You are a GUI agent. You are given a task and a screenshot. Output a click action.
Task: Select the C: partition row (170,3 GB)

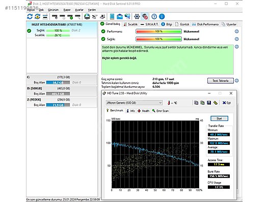(62, 80)
